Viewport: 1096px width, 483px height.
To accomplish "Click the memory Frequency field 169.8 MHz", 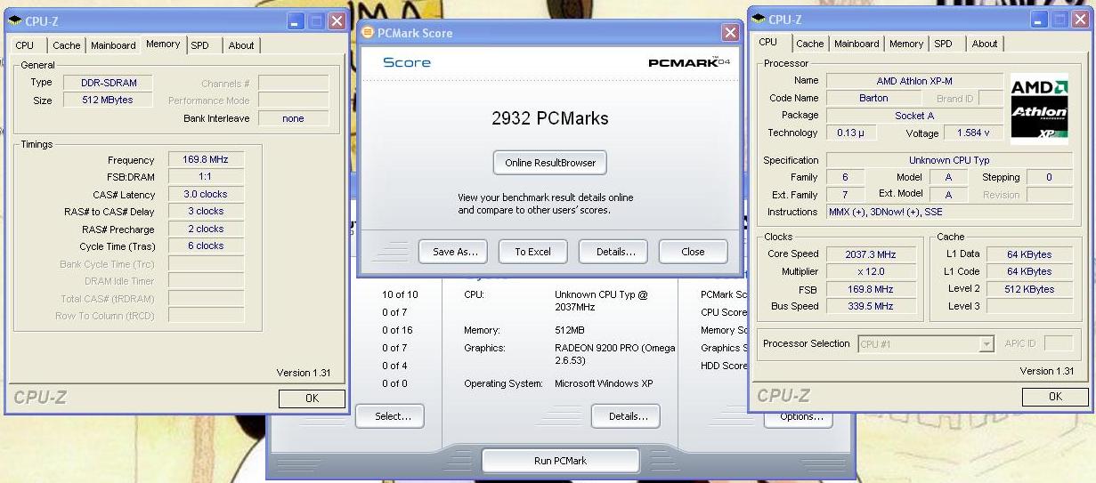I will (x=206, y=160).
